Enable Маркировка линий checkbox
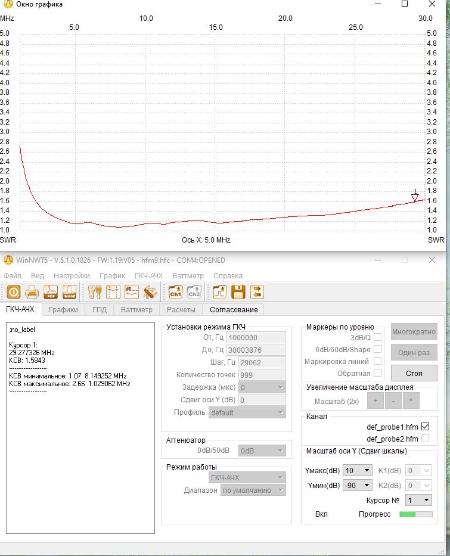 point(378,361)
